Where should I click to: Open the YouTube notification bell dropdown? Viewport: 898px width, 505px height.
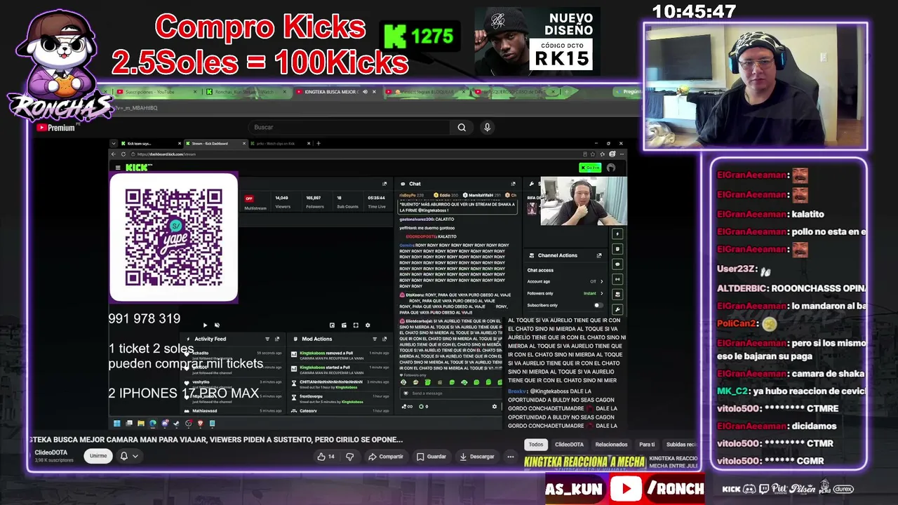pos(129,456)
